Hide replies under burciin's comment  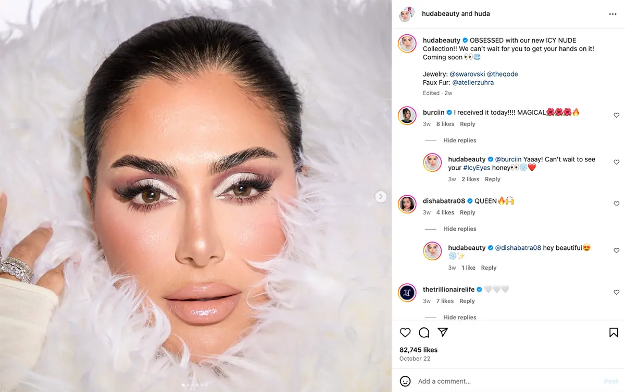coord(459,141)
